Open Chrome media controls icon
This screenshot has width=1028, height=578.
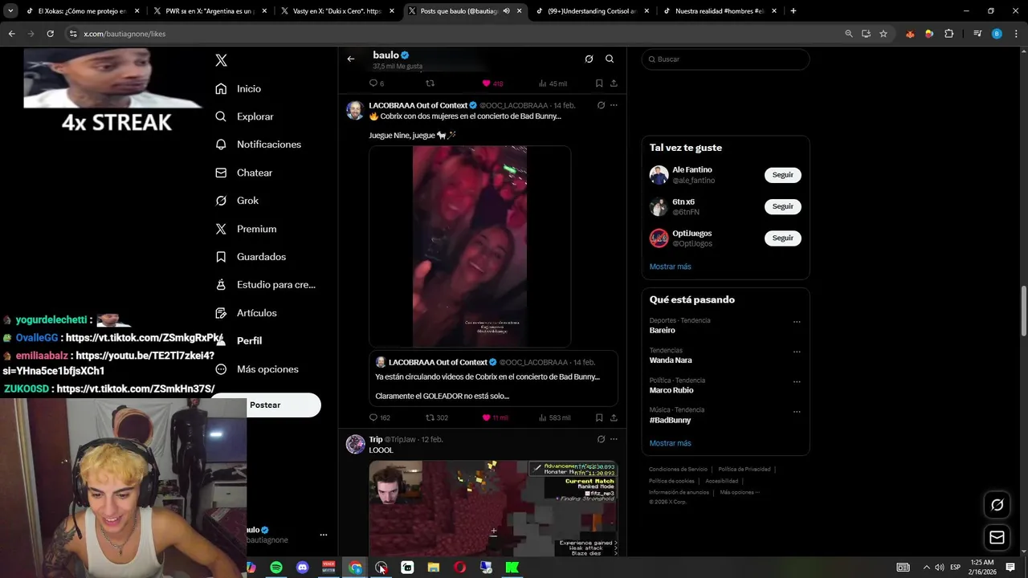pos(977,34)
